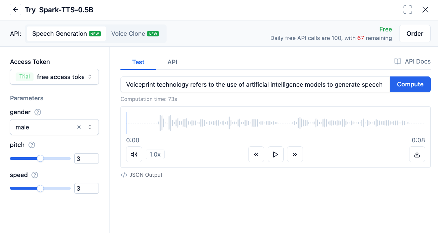Switch to the Voice Clone API
Viewport: 438px width, 233px height.
135,34
